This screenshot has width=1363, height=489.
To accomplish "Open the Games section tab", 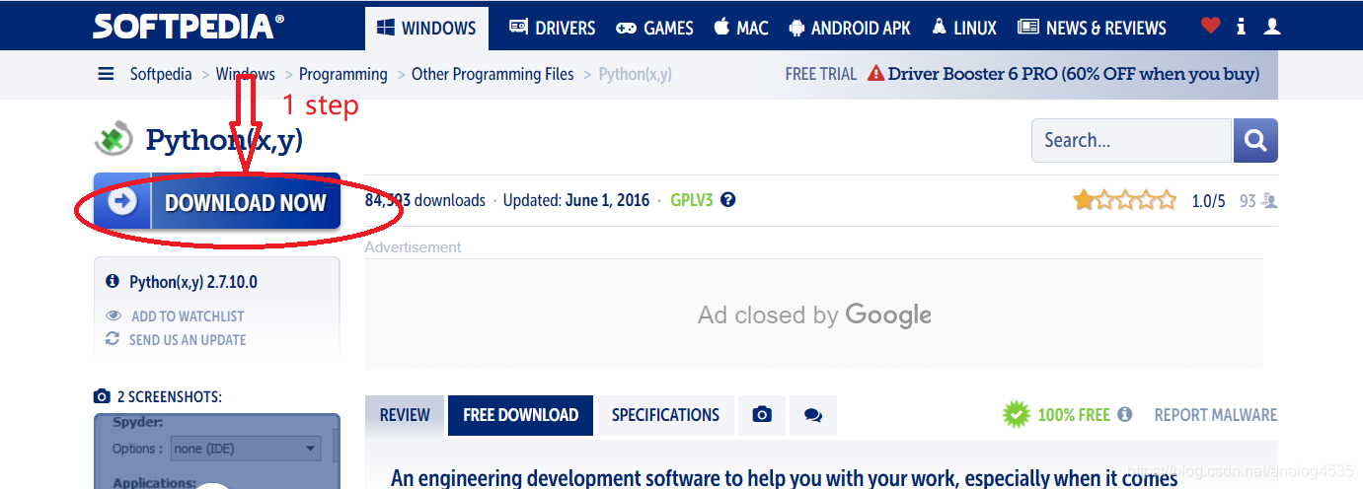I will [655, 28].
